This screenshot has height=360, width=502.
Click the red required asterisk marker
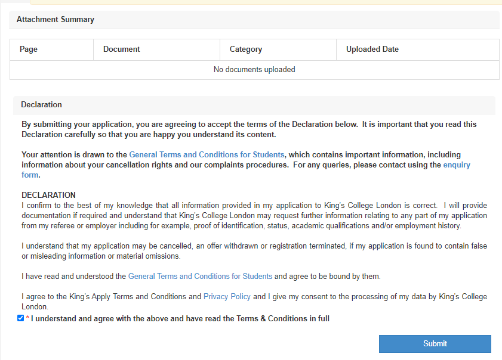pos(27,319)
